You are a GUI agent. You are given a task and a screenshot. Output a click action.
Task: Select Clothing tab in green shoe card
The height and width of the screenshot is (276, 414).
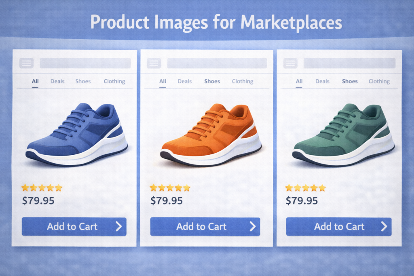click(x=379, y=81)
